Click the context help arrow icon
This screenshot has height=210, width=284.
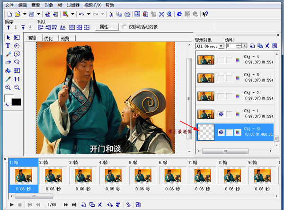tap(205, 14)
